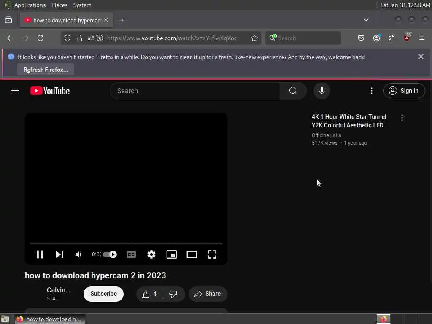The image size is (432, 324).
Task: Share the hypercam video
Action: click(x=208, y=294)
